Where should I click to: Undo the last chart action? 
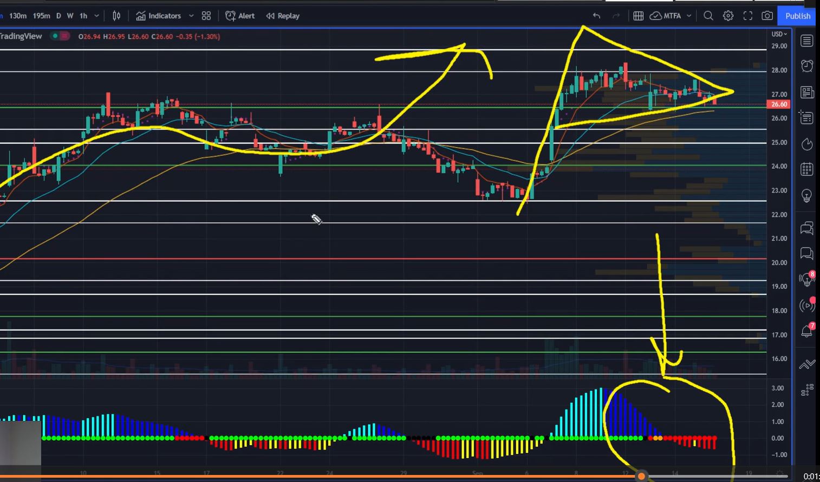point(596,16)
